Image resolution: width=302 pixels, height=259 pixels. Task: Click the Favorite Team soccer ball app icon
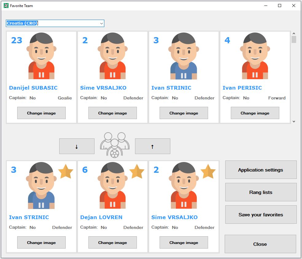point(6,6)
